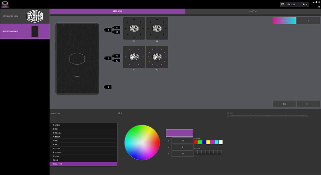Viewport: 321px width, 175px height.
Task: Add a new profile with plus icon
Action: [x=303, y=4]
